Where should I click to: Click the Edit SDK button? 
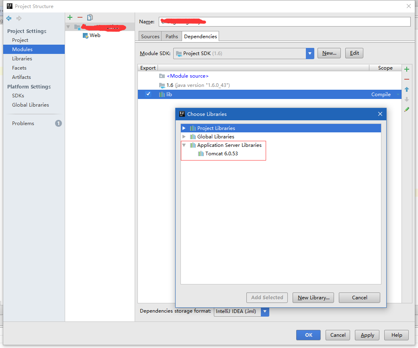pyautogui.click(x=354, y=53)
